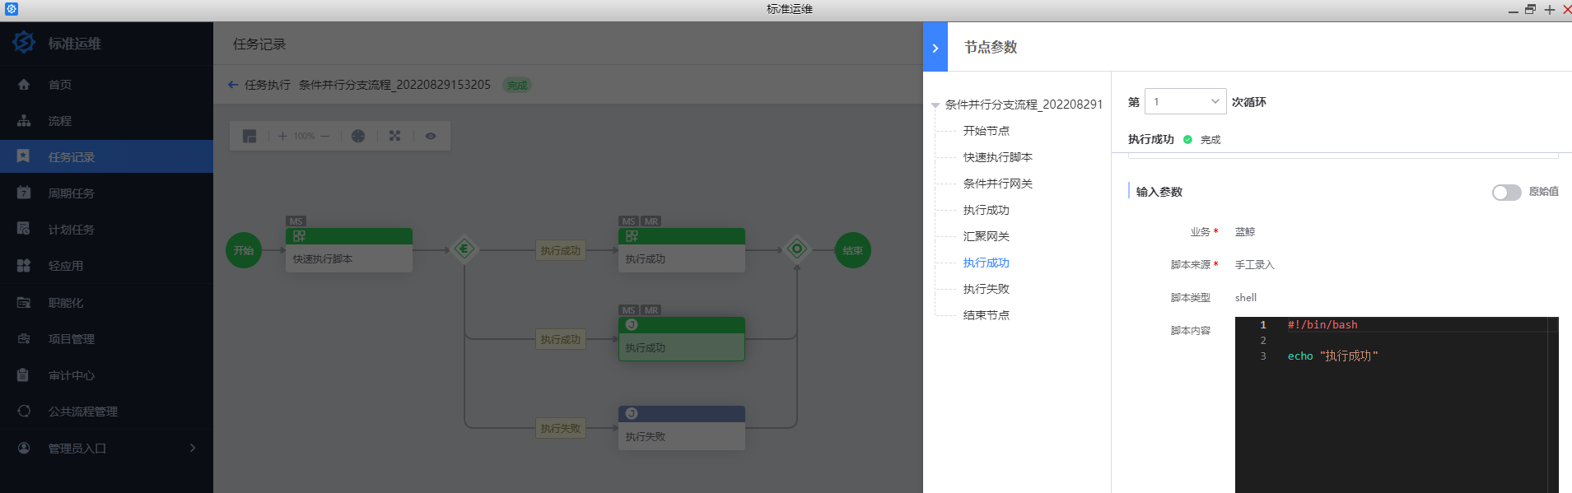Viewport: 1572px width, 493px height.
Task: Select the top 执行成功 task node
Action: (x=682, y=250)
